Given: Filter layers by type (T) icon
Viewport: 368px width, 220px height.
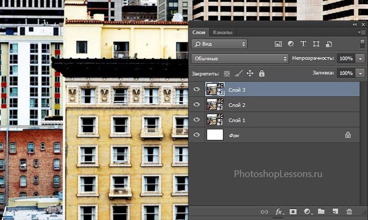Looking at the screenshot, I should (303, 44).
